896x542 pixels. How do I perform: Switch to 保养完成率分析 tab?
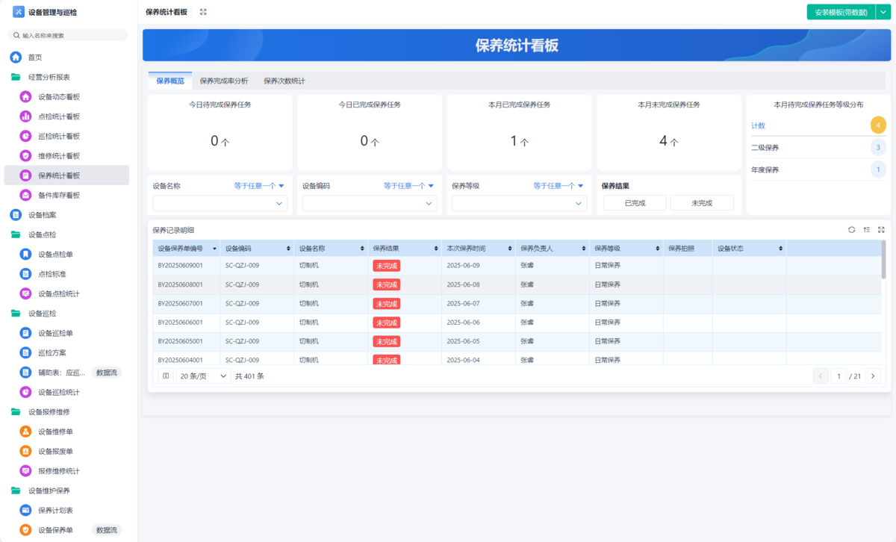tap(224, 81)
